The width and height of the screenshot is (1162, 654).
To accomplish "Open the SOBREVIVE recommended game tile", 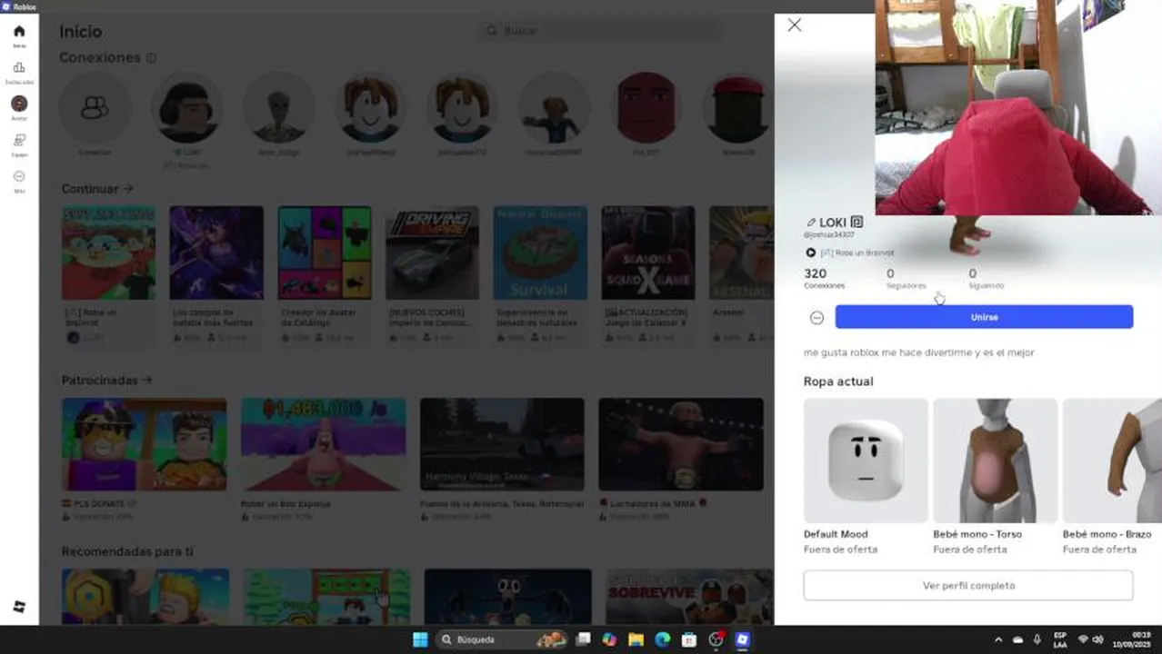I will (688, 597).
